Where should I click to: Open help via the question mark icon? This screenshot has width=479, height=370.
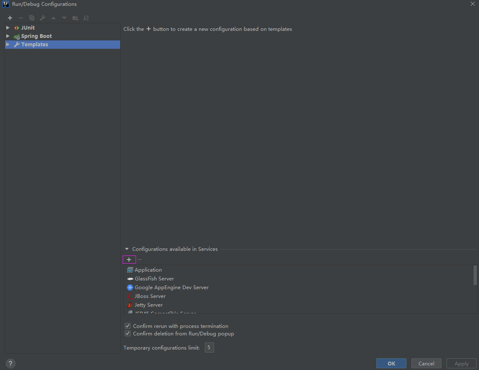click(10, 363)
